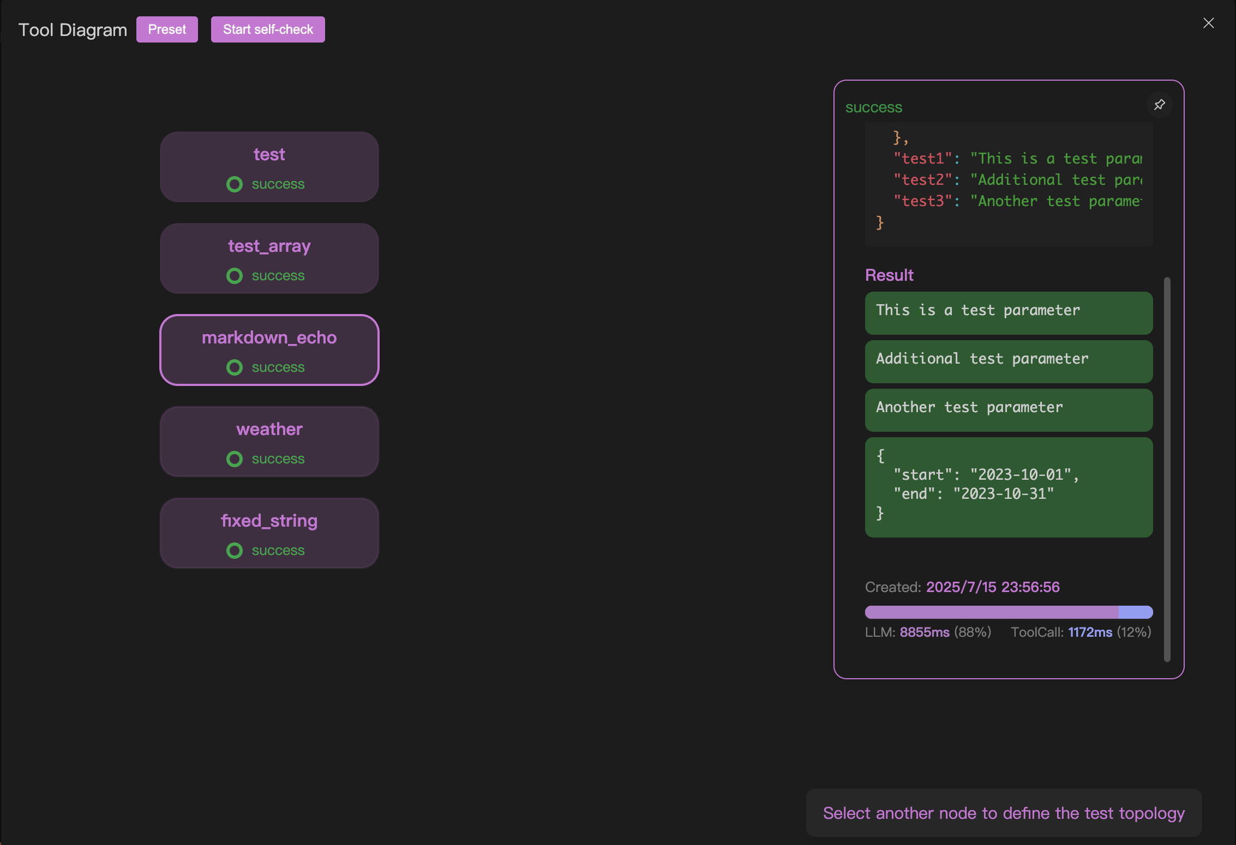Click the 'Additional test parameter' result block
The width and height of the screenshot is (1236, 845).
[x=1008, y=361]
